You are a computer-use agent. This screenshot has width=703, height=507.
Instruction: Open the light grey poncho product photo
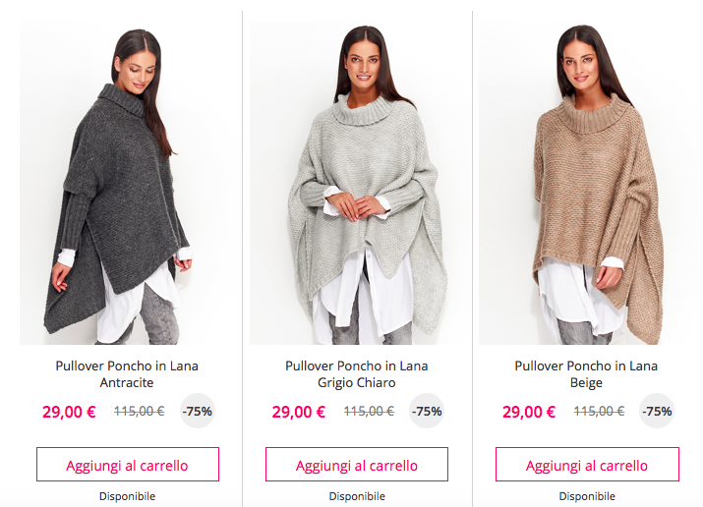pyautogui.click(x=357, y=183)
